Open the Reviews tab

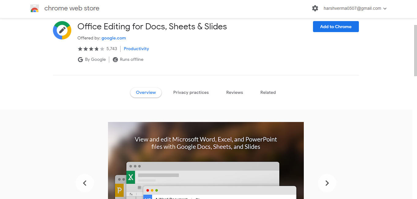pyautogui.click(x=235, y=92)
